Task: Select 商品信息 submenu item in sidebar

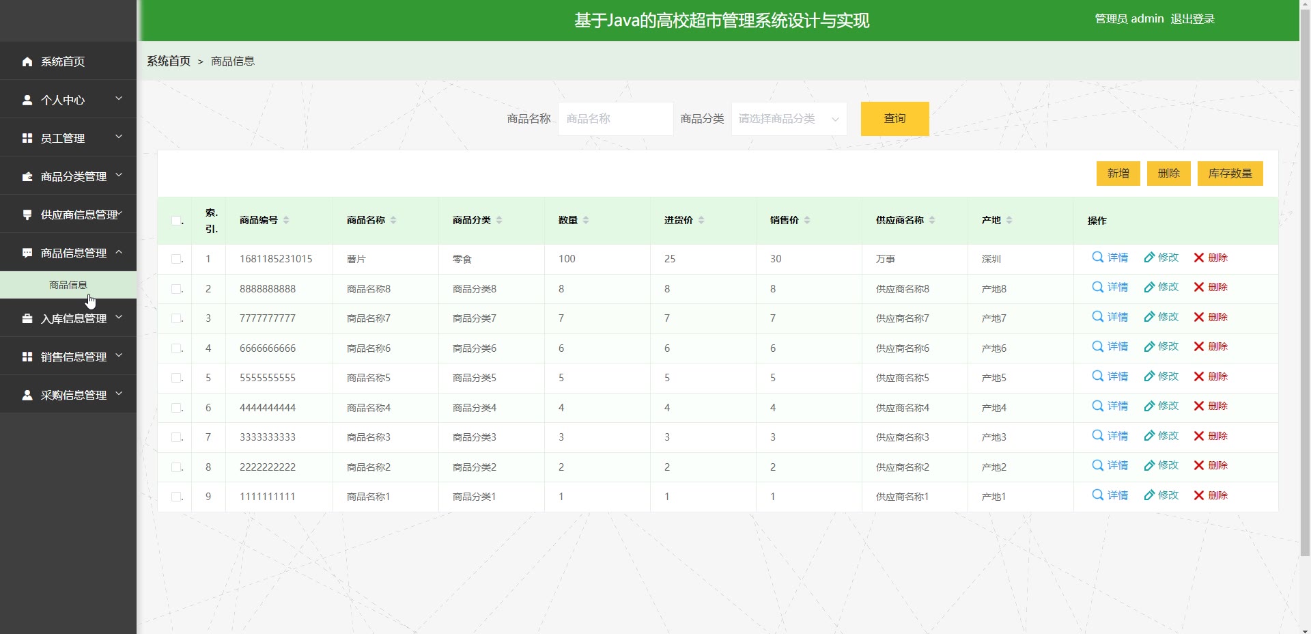Action: pos(68,285)
